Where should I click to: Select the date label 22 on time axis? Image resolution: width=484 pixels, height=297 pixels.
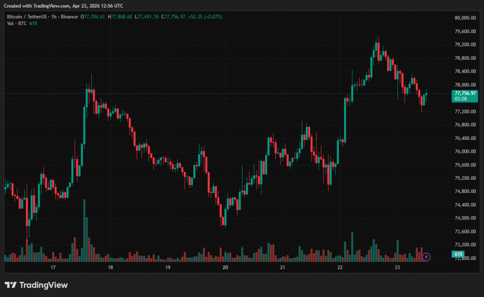(340, 267)
